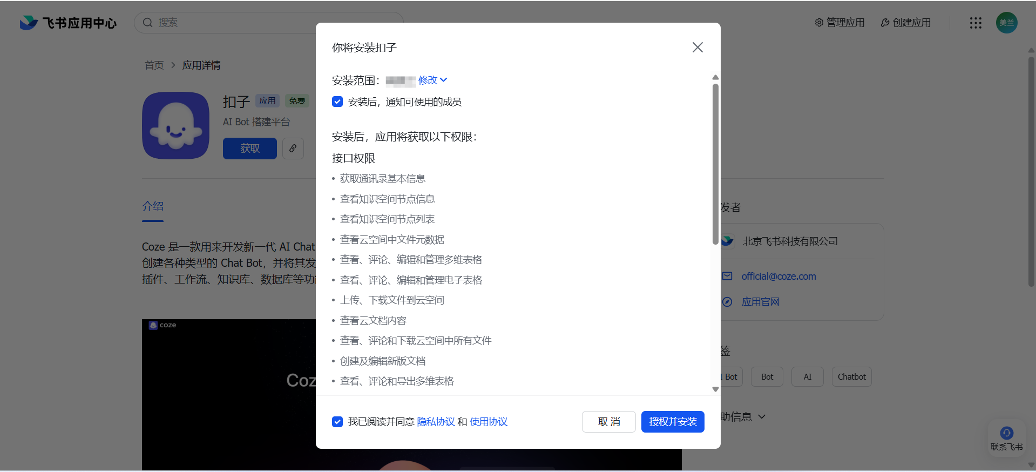Click 查看知识空间节点列表 permission text
The width and height of the screenshot is (1036, 472).
point(388,219)
